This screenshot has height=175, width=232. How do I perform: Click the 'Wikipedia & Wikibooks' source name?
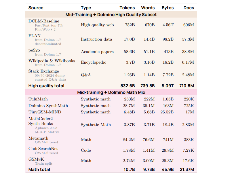(52, 61)
